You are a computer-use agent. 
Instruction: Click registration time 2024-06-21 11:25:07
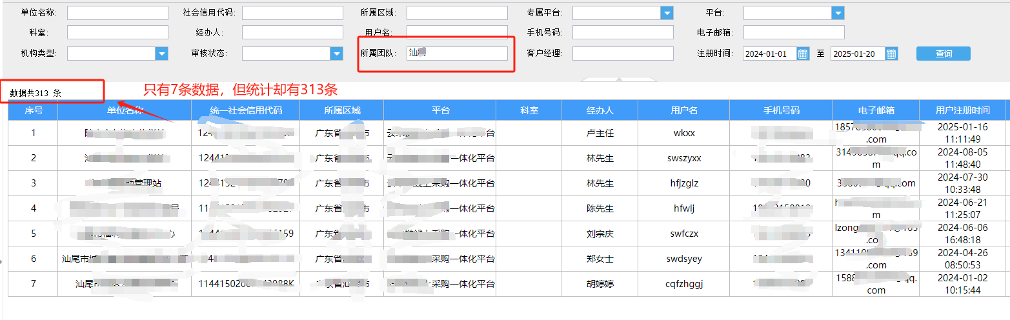(x=962, y=208)
